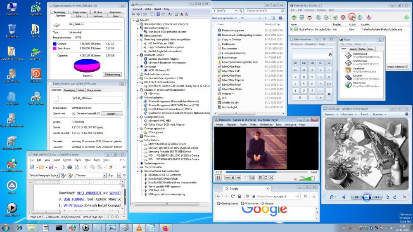Open VLC from the Windows taskbar

(x=139, y=227)
